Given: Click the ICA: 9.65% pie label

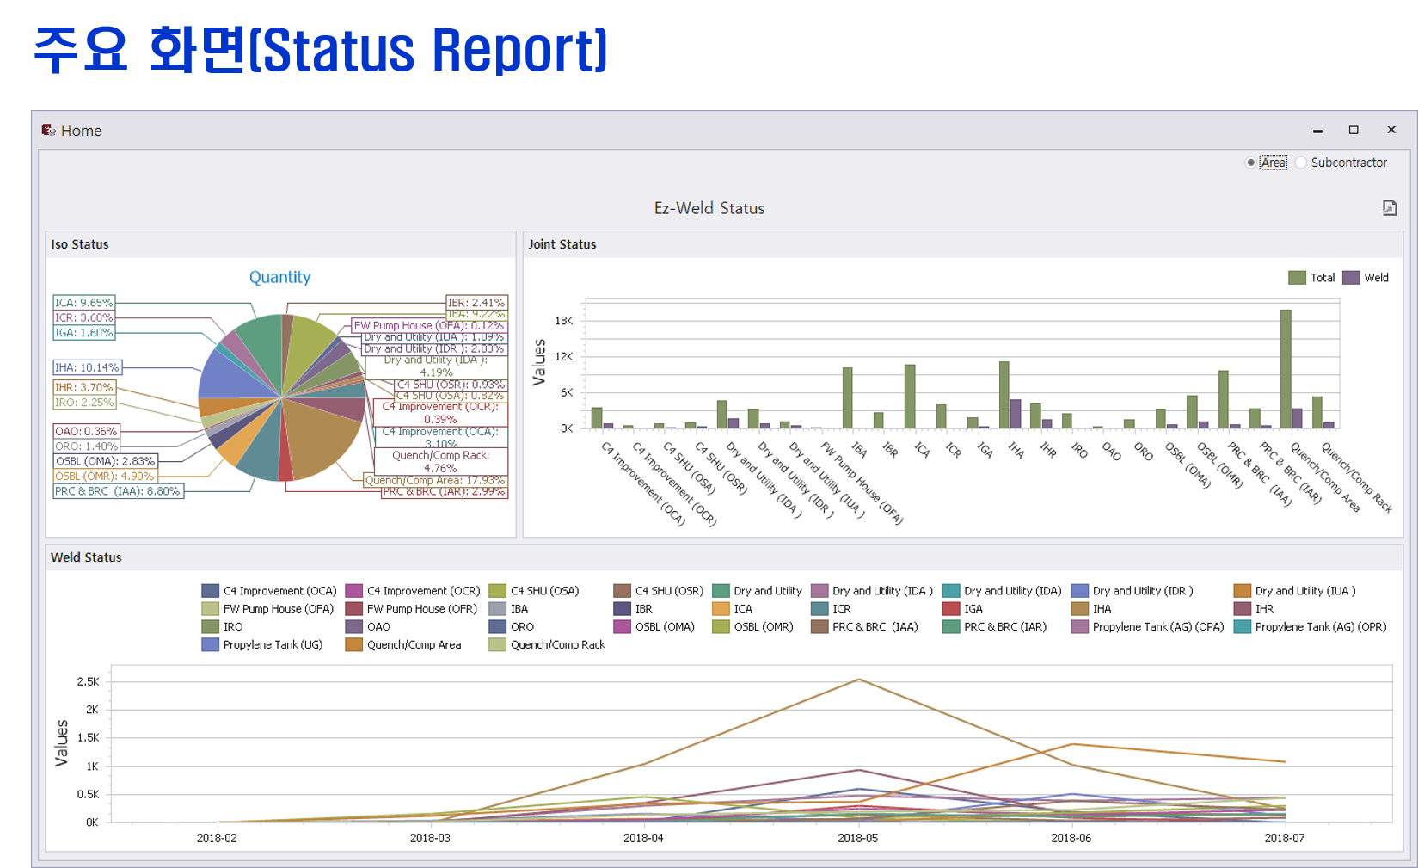Looking at the screenshot, I should coord(83,303).
